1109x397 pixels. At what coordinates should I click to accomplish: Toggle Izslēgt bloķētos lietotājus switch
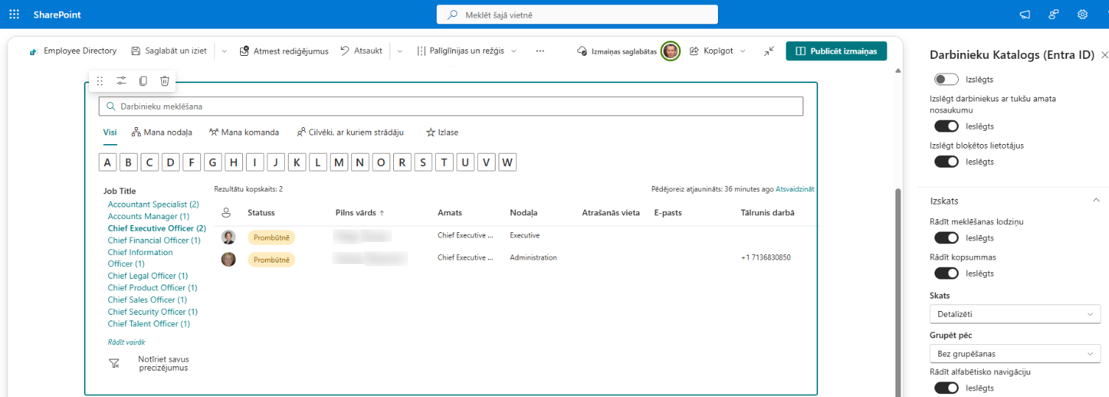point(946,162)
